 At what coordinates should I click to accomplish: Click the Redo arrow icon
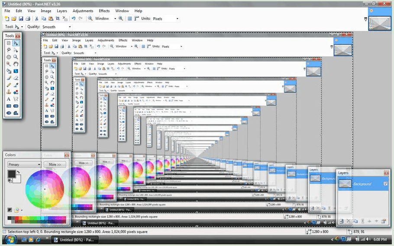point(81,19)
